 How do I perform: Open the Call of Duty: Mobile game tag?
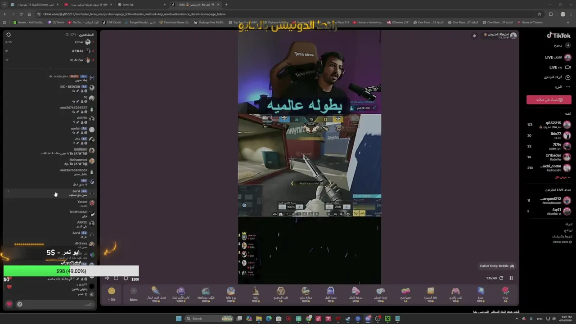pyautogui.click(x=497, y=266)
